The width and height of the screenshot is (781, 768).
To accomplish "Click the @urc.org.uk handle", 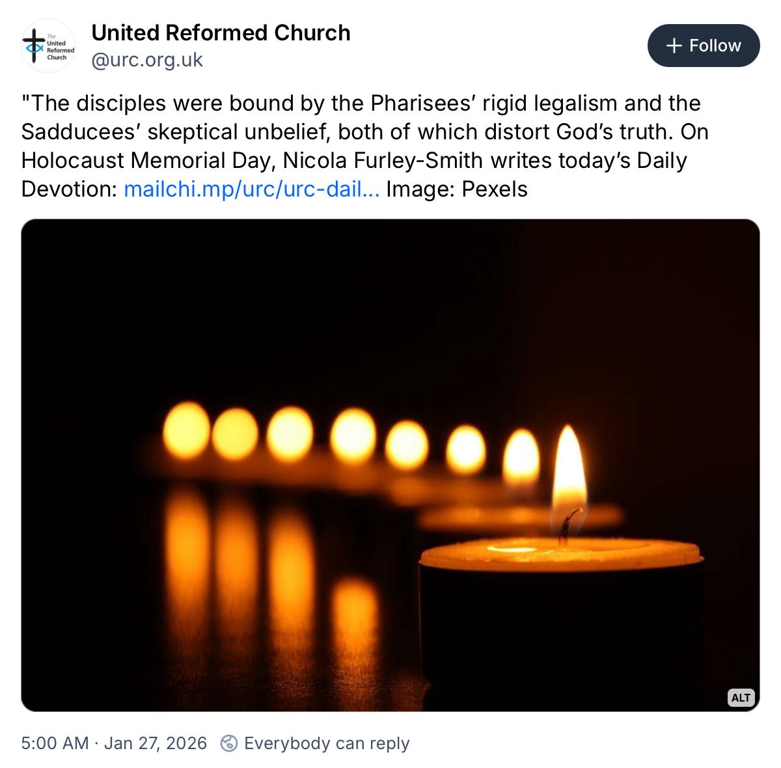I will tap(147, 61).
